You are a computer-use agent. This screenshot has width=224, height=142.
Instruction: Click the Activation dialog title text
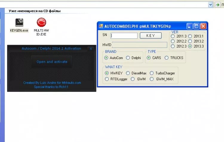pyautogui.click(x=51, y=48)
